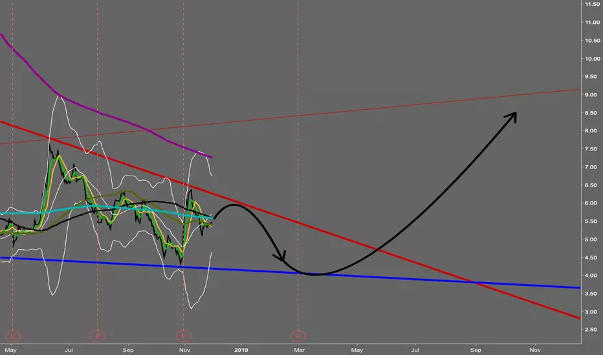The height and width of the screenshot is (355, 603).
Task: Click the 6.50 price axis label
Action: coord(591,185)
